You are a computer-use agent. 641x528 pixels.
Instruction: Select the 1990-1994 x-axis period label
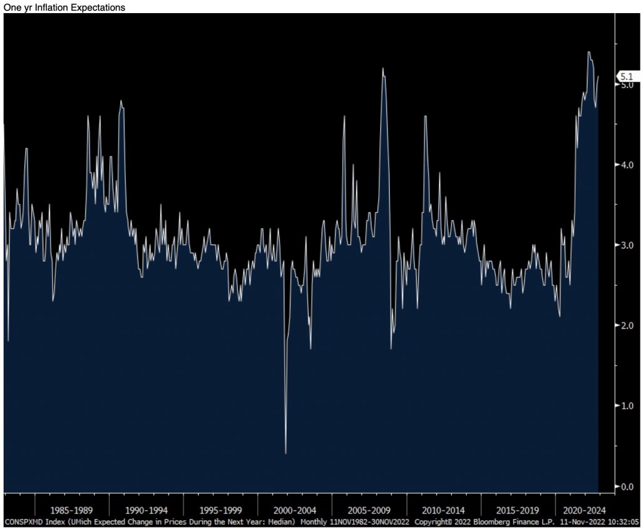[146, 509]
